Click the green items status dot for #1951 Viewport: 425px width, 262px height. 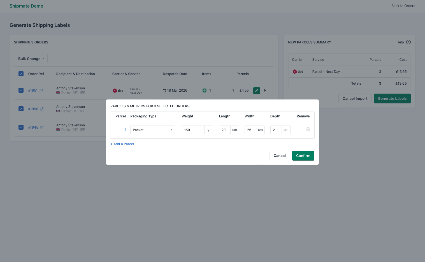tap(205, 90)
